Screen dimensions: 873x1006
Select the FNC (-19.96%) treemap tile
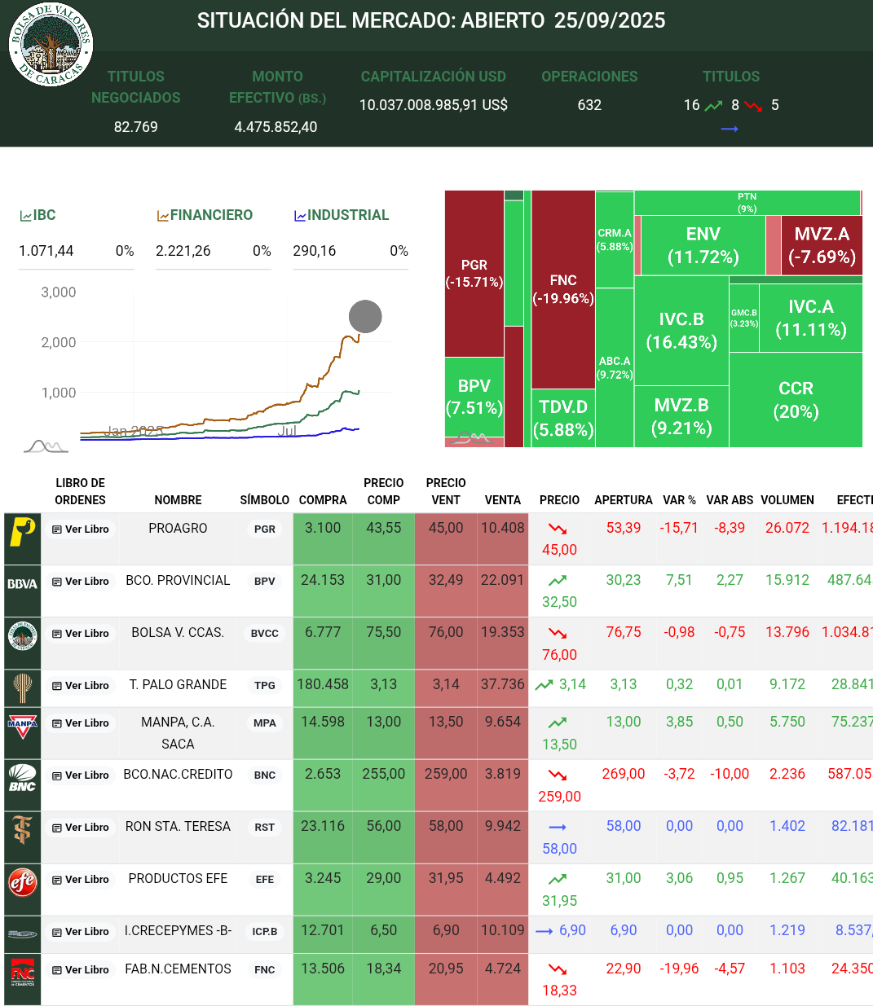tap(562, 289)
